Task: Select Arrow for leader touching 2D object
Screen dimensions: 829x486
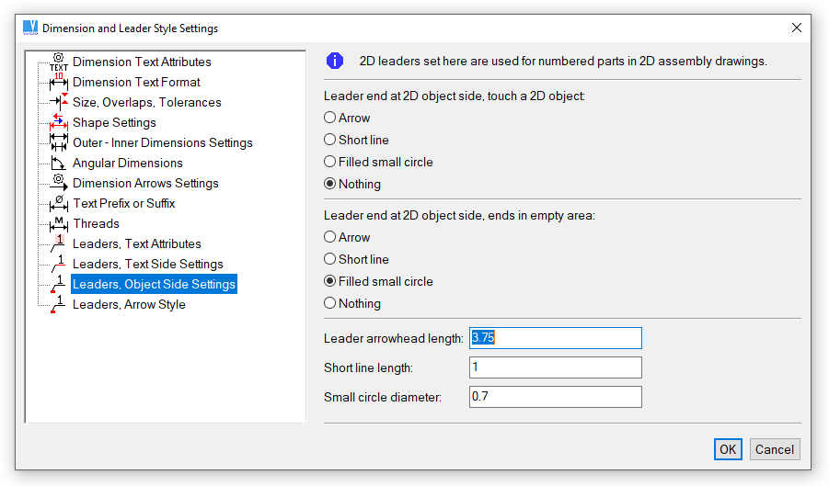Action: [330, 118]
